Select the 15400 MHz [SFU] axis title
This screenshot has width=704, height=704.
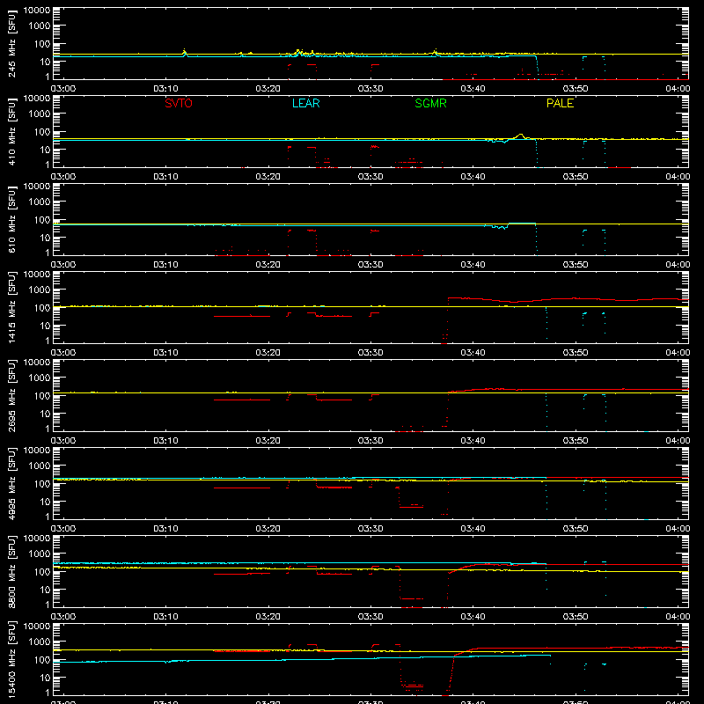click(12, 659)
